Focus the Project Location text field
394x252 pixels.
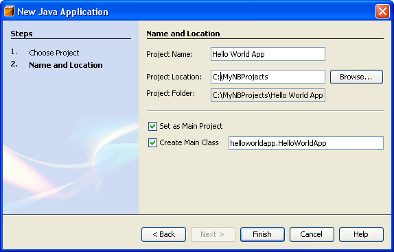pos(268,77)
